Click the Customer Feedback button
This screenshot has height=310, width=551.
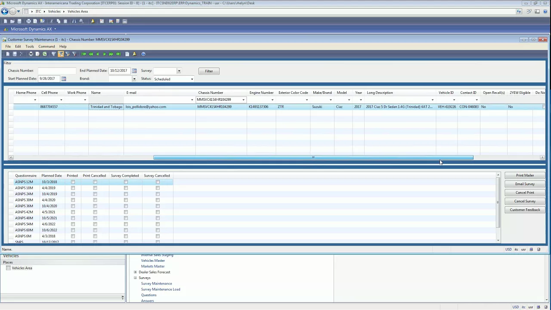click(525, 210)
